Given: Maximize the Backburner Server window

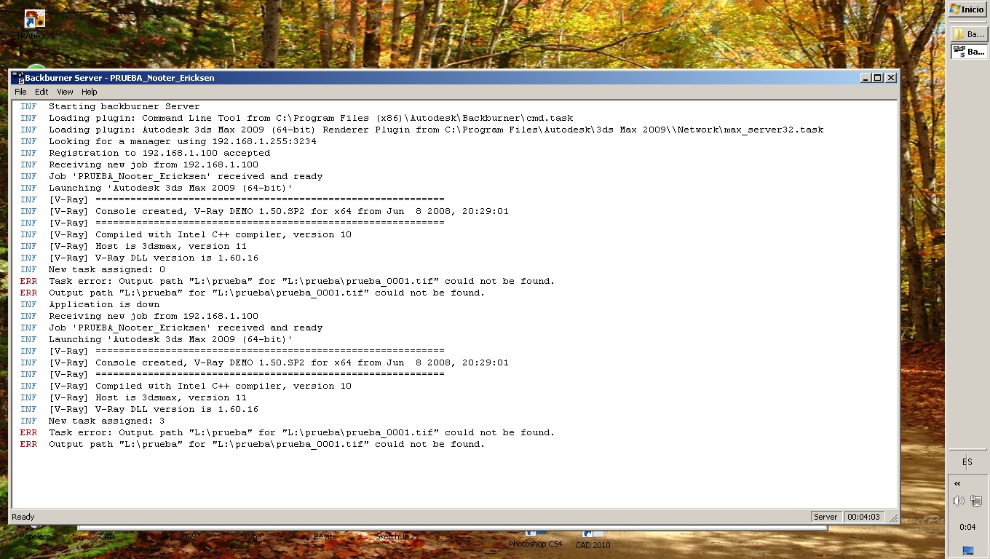Looking at the screenshot, I should point(878,78).
